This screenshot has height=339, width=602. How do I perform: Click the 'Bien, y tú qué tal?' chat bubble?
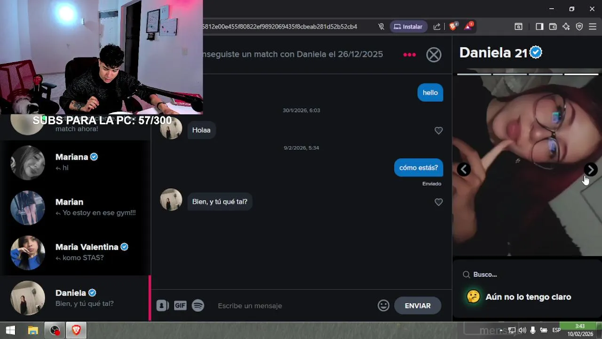[x=220, y=202]
